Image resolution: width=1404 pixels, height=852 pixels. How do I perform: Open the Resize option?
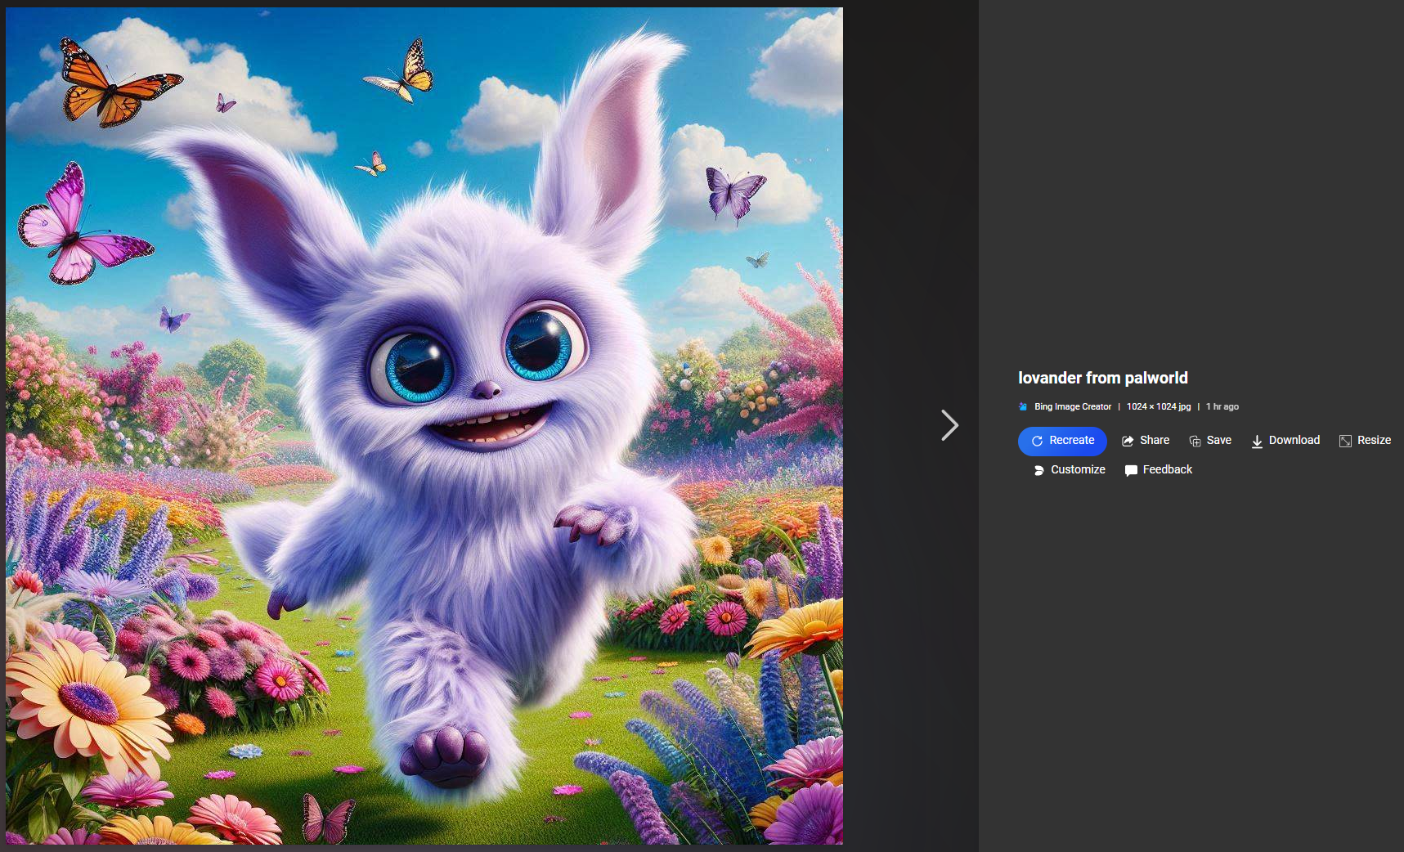pos(1365,441)
